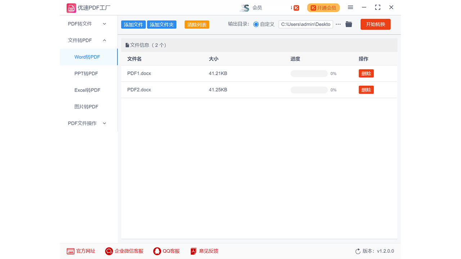This screenshot has height=259, width=461.
Task: Select the 图片转PDF option
Action: pos(86,106)
